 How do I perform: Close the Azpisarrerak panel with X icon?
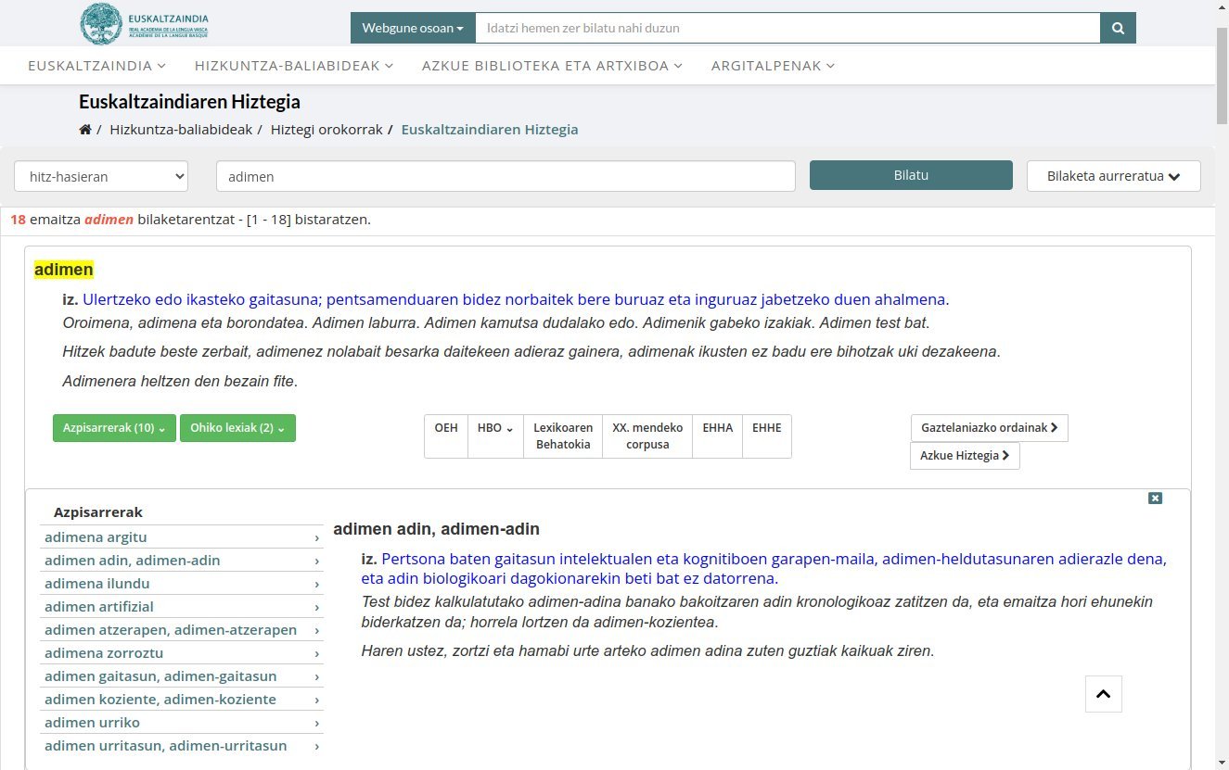(x=1155, y=499)
